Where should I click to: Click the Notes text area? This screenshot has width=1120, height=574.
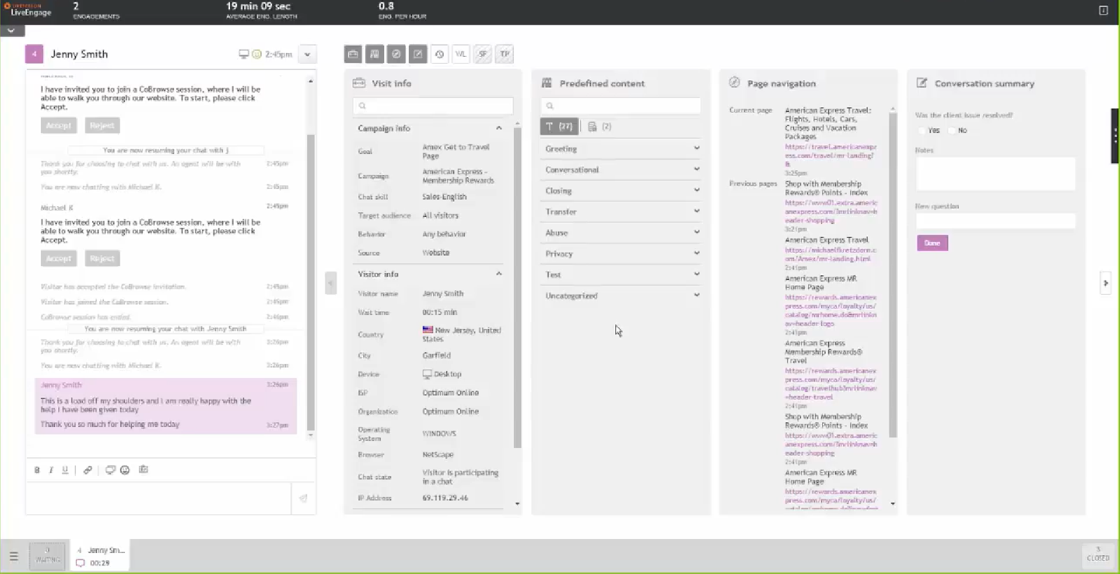click(x=995, y=173)
